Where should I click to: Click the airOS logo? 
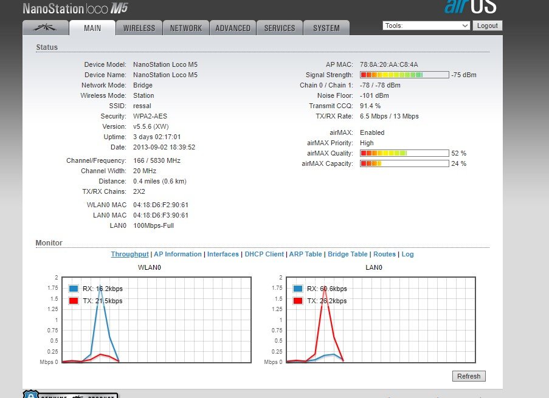[x=470, y=6]
